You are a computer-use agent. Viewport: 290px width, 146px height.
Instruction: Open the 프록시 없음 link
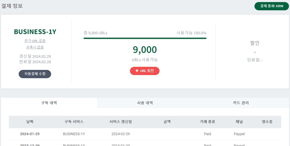tap(35, 47)
